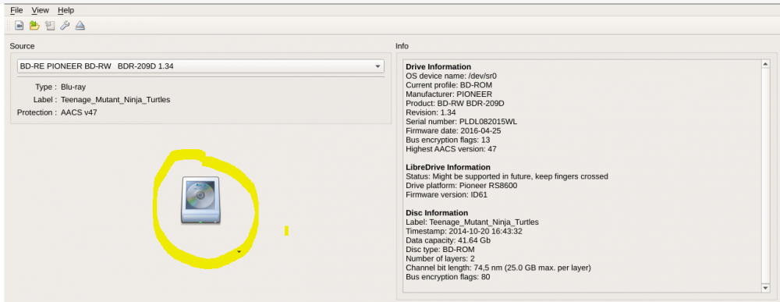Click 'Channel bit length: 74,5 nm' line
Viewport: 780px width, 302px height.
coord(498,268)
